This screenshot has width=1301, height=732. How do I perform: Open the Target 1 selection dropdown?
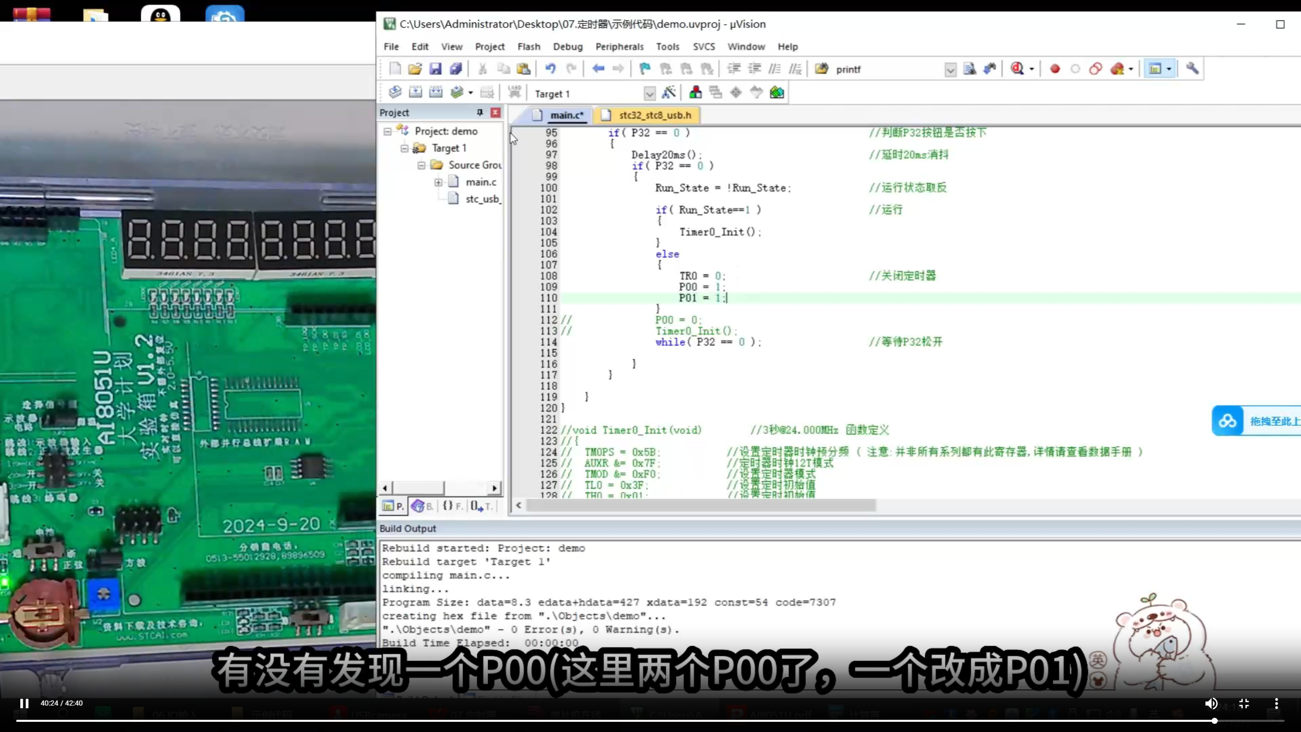pos(649,94)
